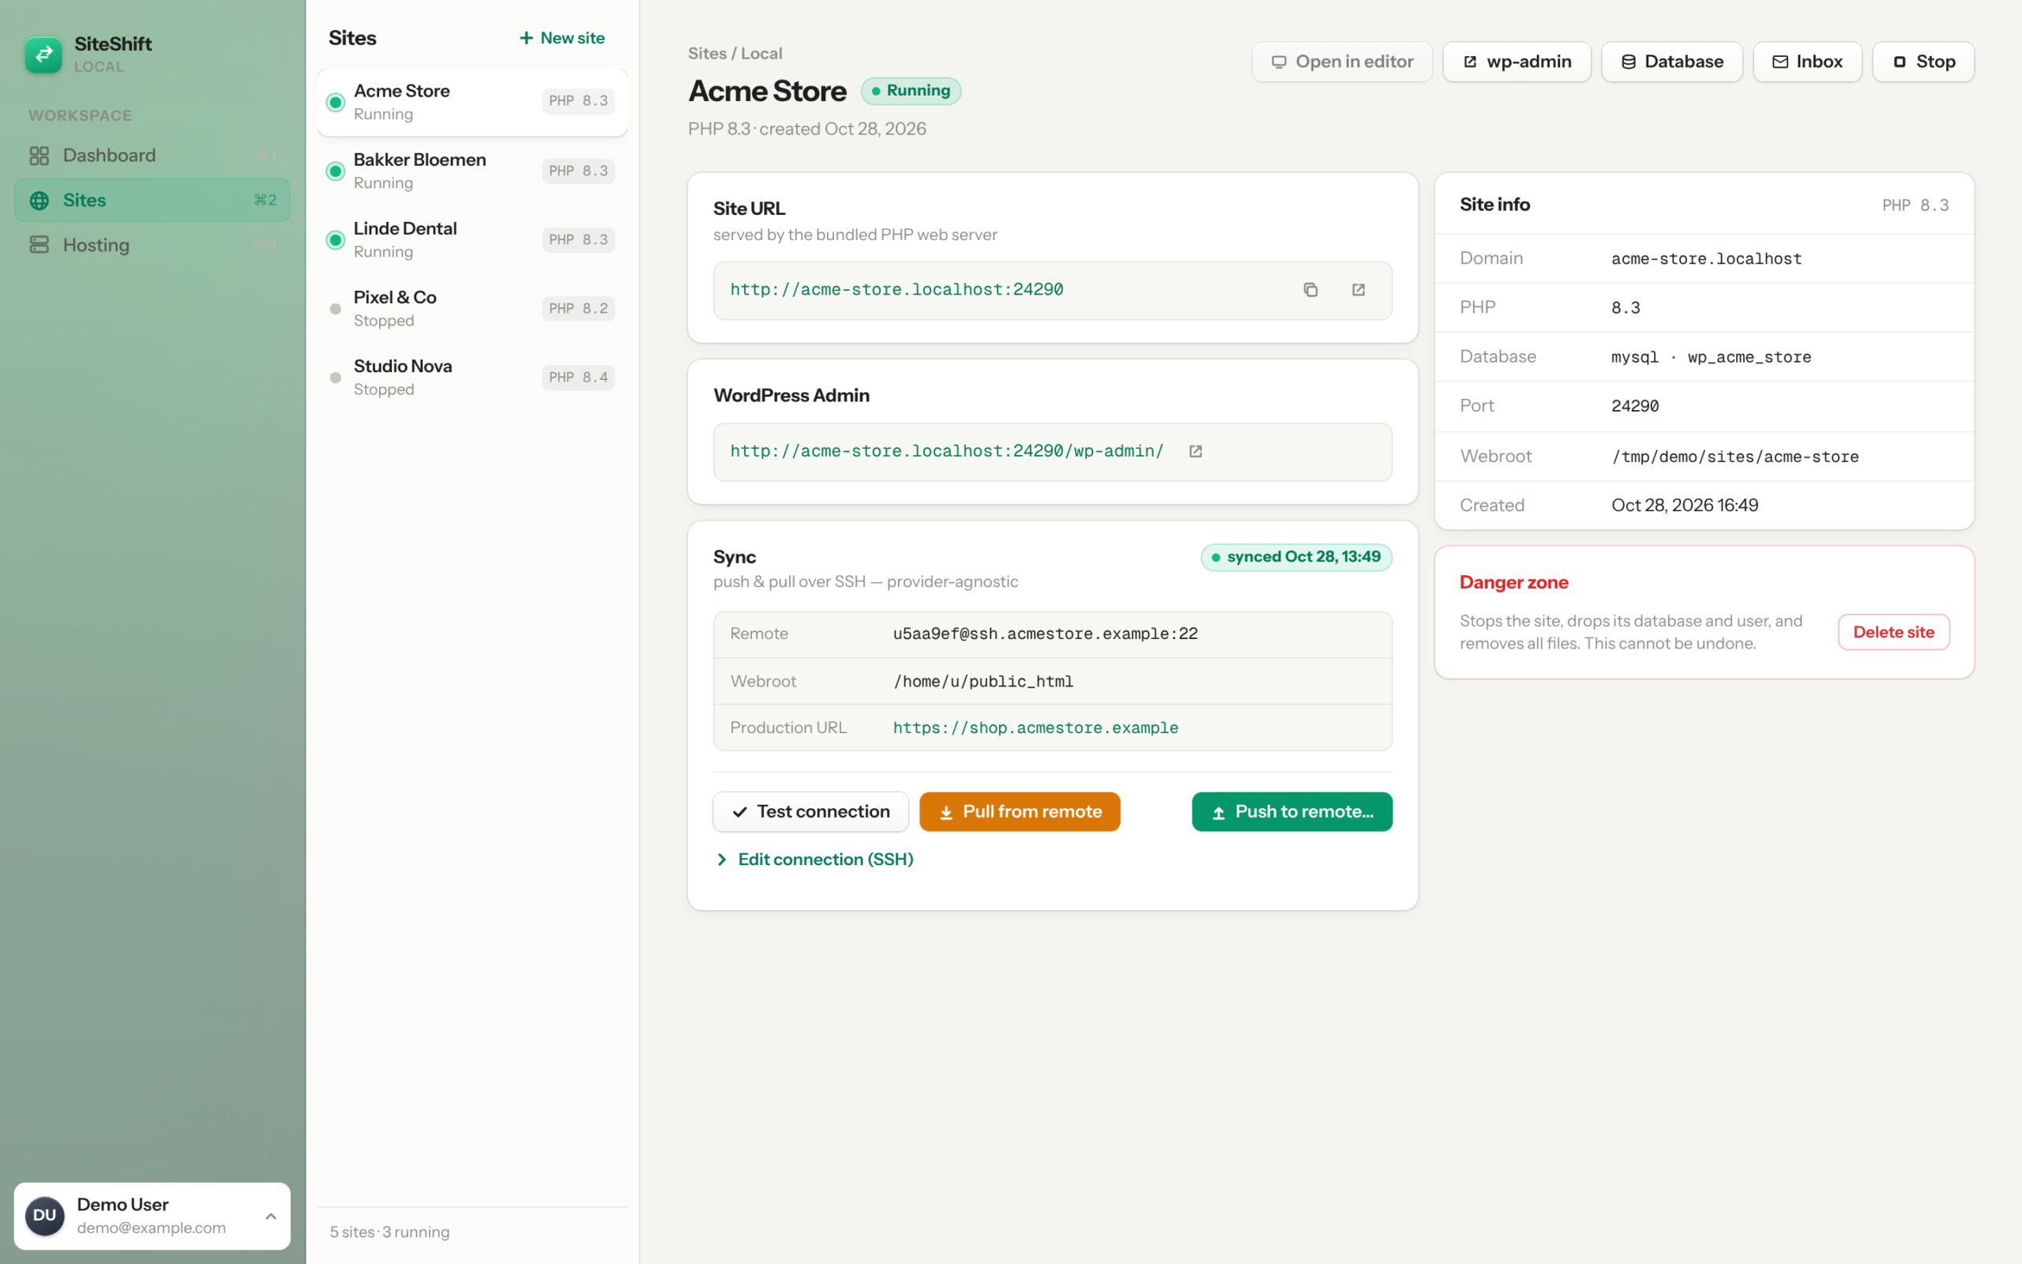
Task: Click Studio Nova stopped status dot
Action: pyautogui.click(x=336, y=378)
